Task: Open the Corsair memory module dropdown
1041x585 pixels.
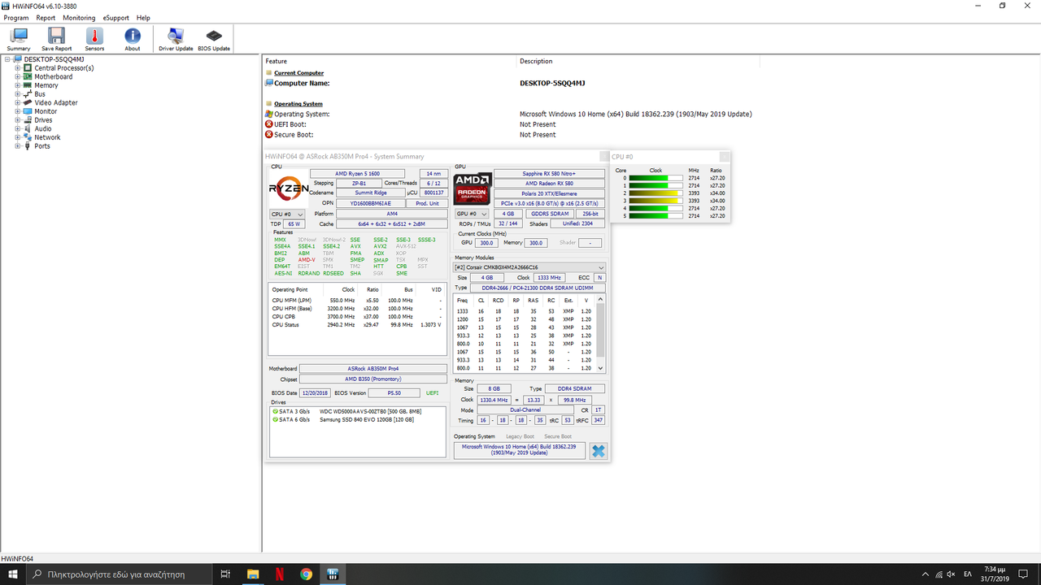Action: [x=529, y=267]
